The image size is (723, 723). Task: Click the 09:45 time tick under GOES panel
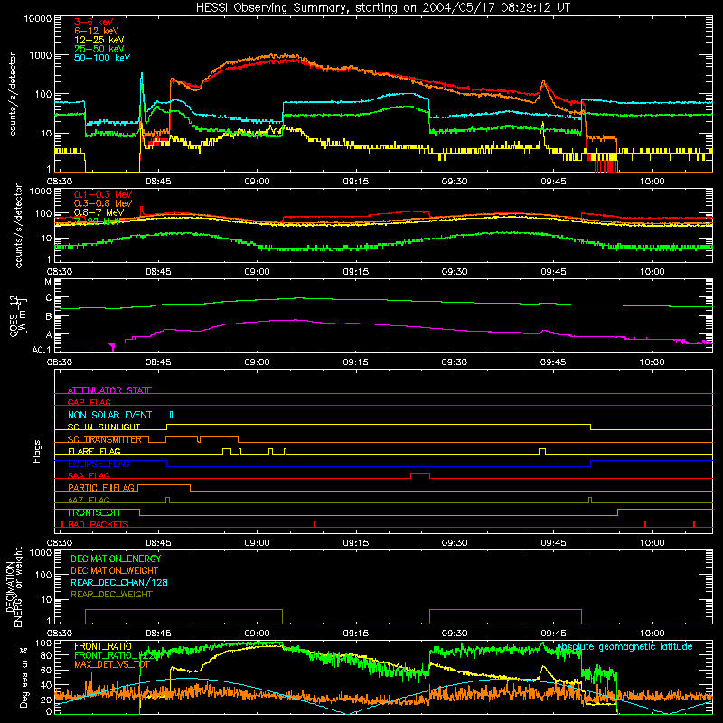tap(553, 362)
